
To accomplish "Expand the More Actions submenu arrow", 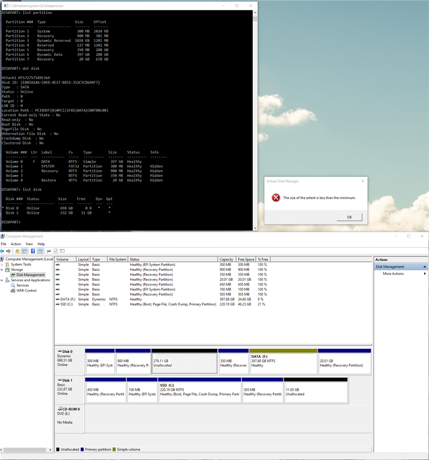I will coord(425,274).
